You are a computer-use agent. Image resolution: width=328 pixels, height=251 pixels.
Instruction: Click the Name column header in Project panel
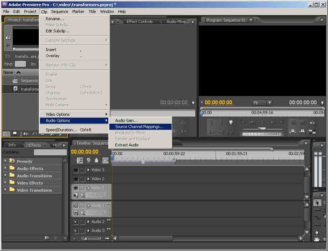tap(8, 72)
